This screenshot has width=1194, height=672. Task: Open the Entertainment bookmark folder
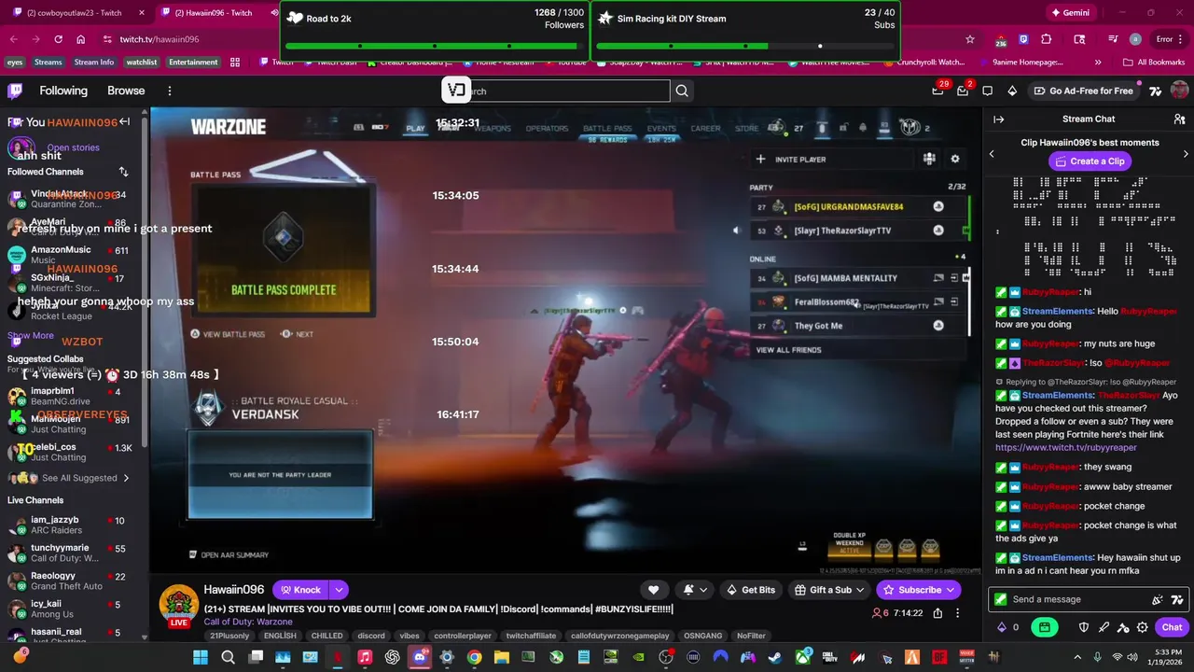click(x=193, y=63)
